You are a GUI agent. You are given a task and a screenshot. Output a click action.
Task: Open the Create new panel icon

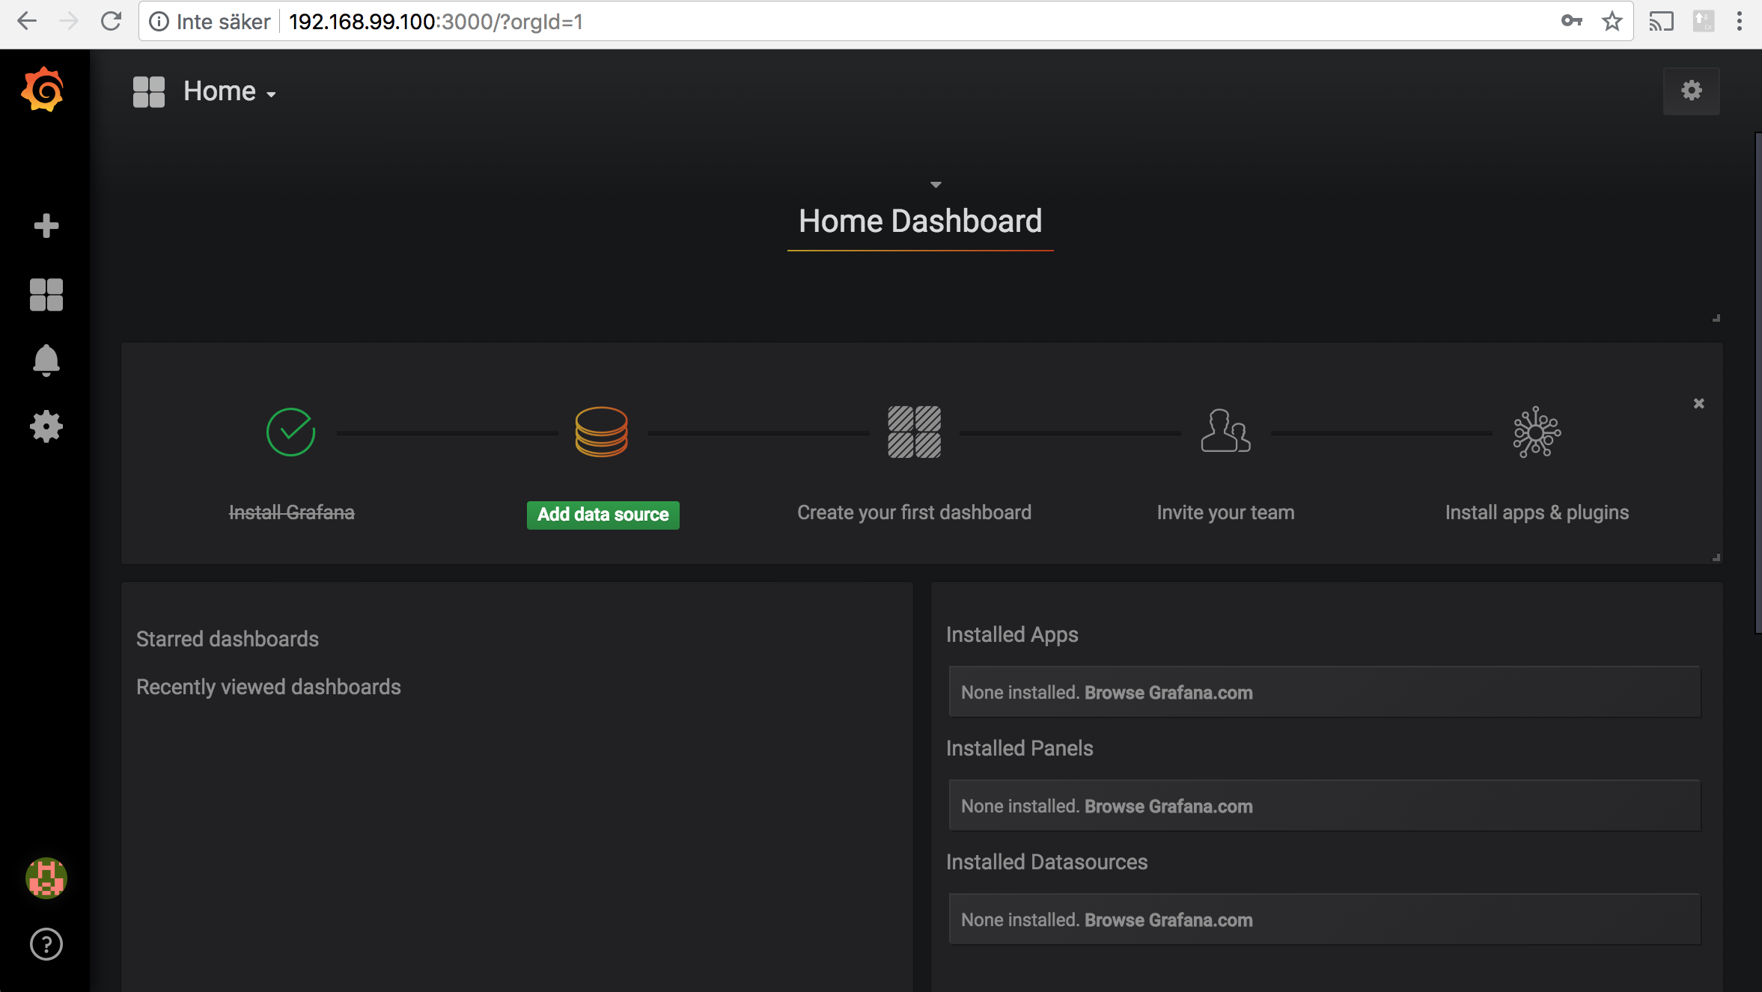coord(45,226)
